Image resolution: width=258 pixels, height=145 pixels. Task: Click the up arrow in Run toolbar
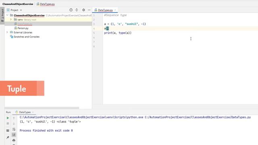point(14,118)
